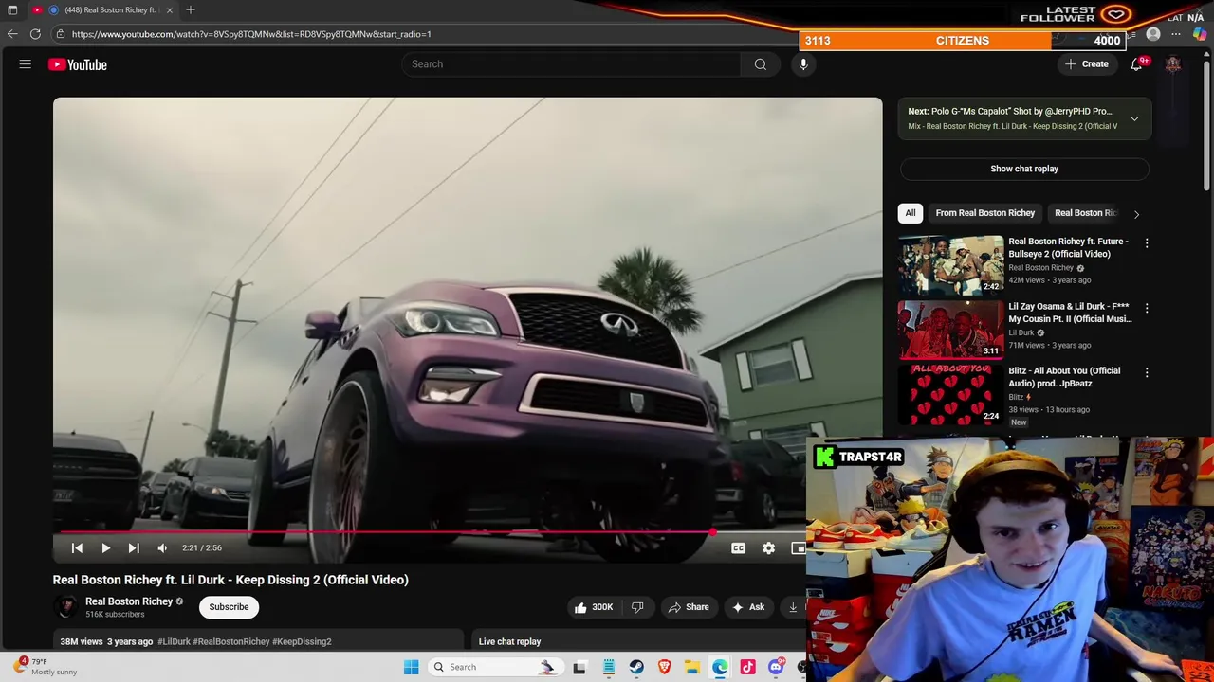Subscribe to Real Boston Richey
The image size is (1214, 682).
229,607
